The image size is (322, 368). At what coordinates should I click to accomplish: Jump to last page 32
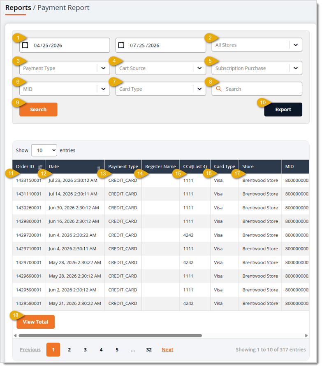pyautogui.click(x=149, y=349)
